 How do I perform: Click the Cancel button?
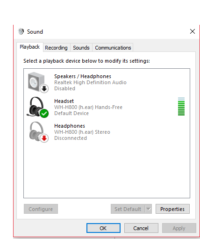coord(141,228)
